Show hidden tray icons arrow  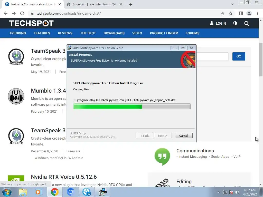[x=218, y=192]
